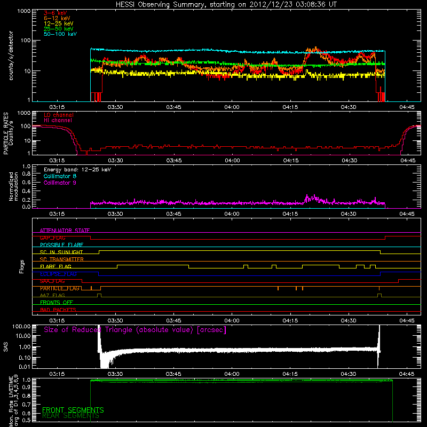Click the Flags axis label
The image size is (427, 427).
[x=21, y=266]
